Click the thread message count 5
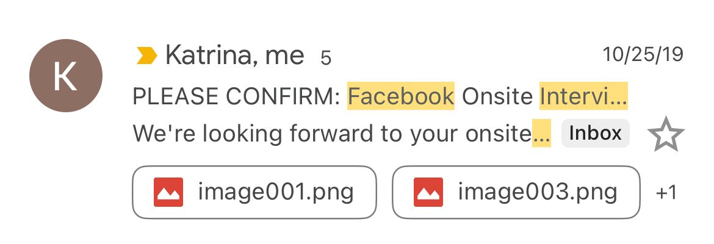Viewport: 714px width, 244px height. [326, 58]
